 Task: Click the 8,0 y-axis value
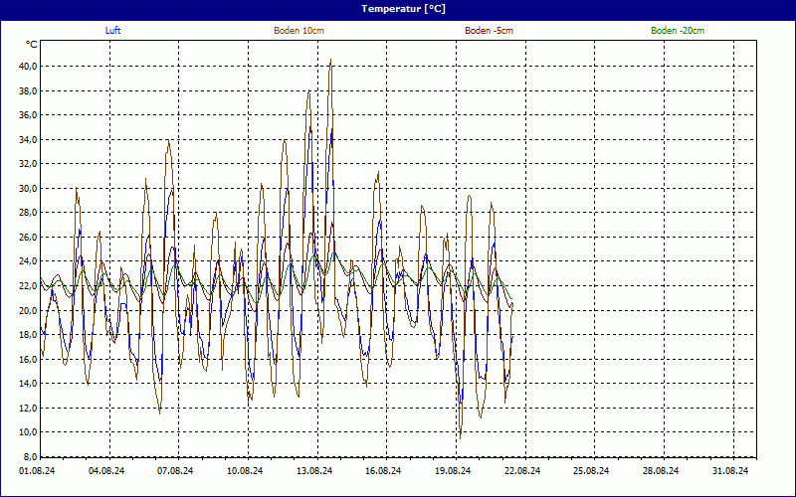pyautogui.click(x=30, y=456)
